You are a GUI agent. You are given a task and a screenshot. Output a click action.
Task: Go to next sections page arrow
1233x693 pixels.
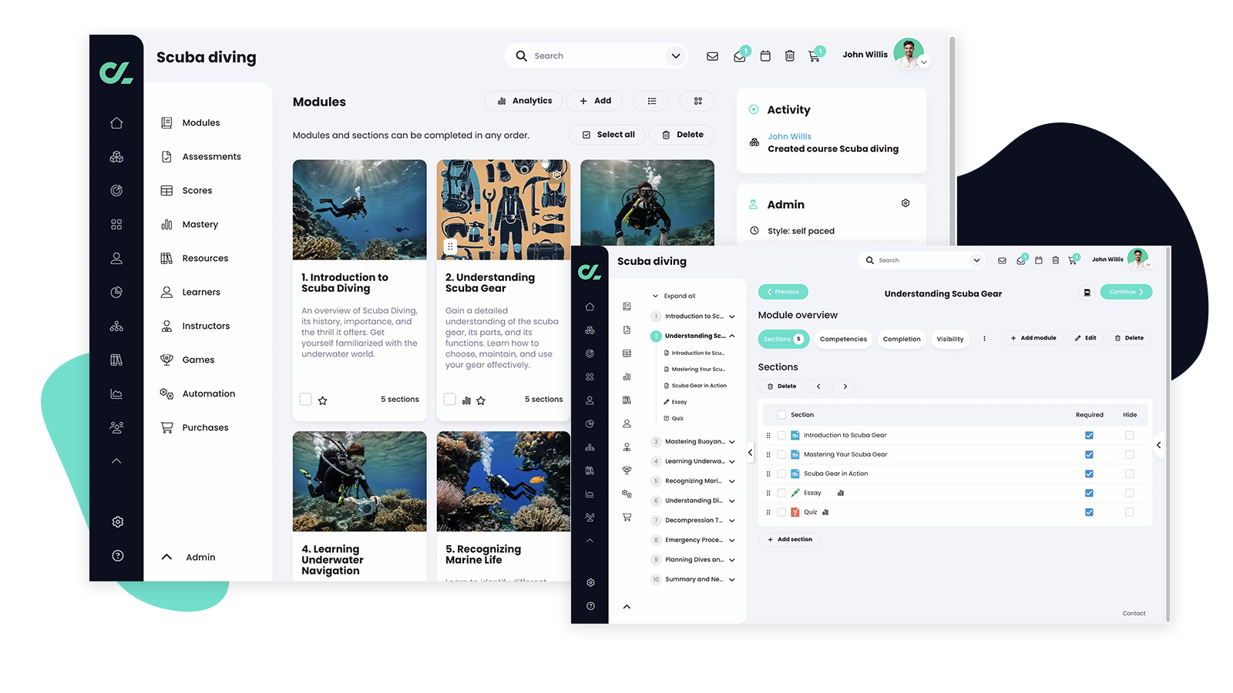pos(845,387)
